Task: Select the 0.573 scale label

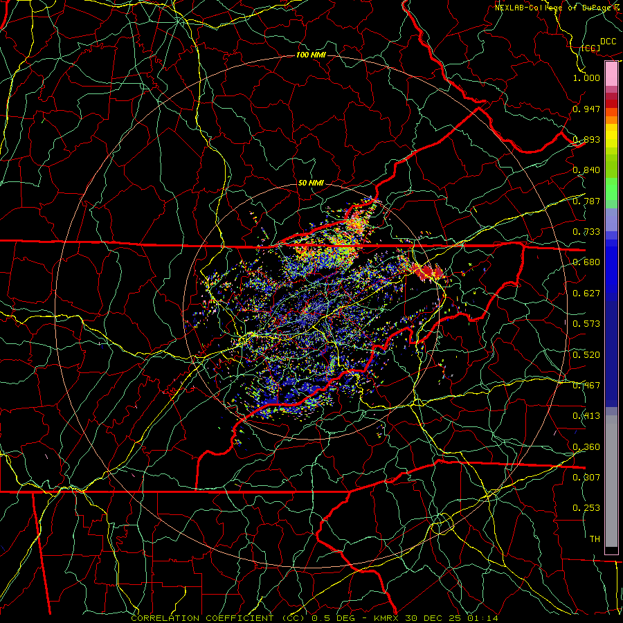Action: 586,324
